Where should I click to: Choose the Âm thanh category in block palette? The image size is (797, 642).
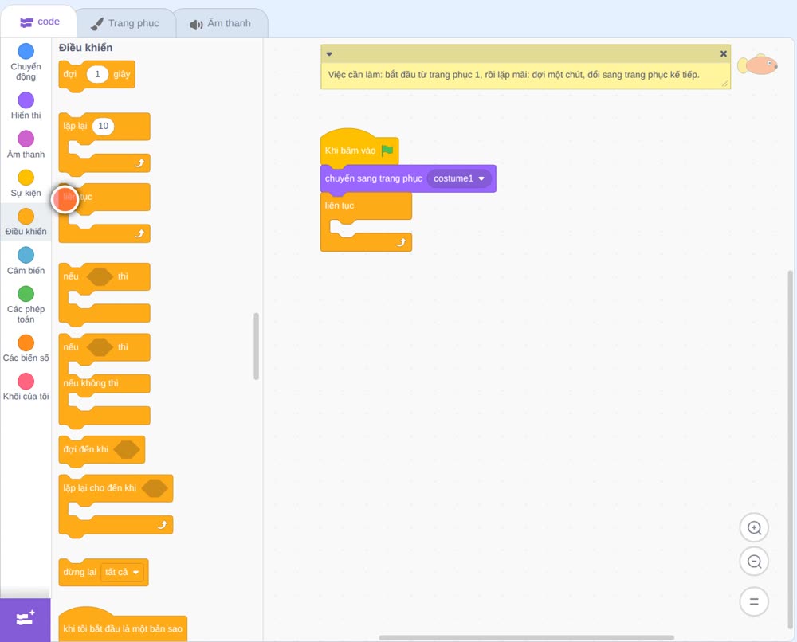26,139
